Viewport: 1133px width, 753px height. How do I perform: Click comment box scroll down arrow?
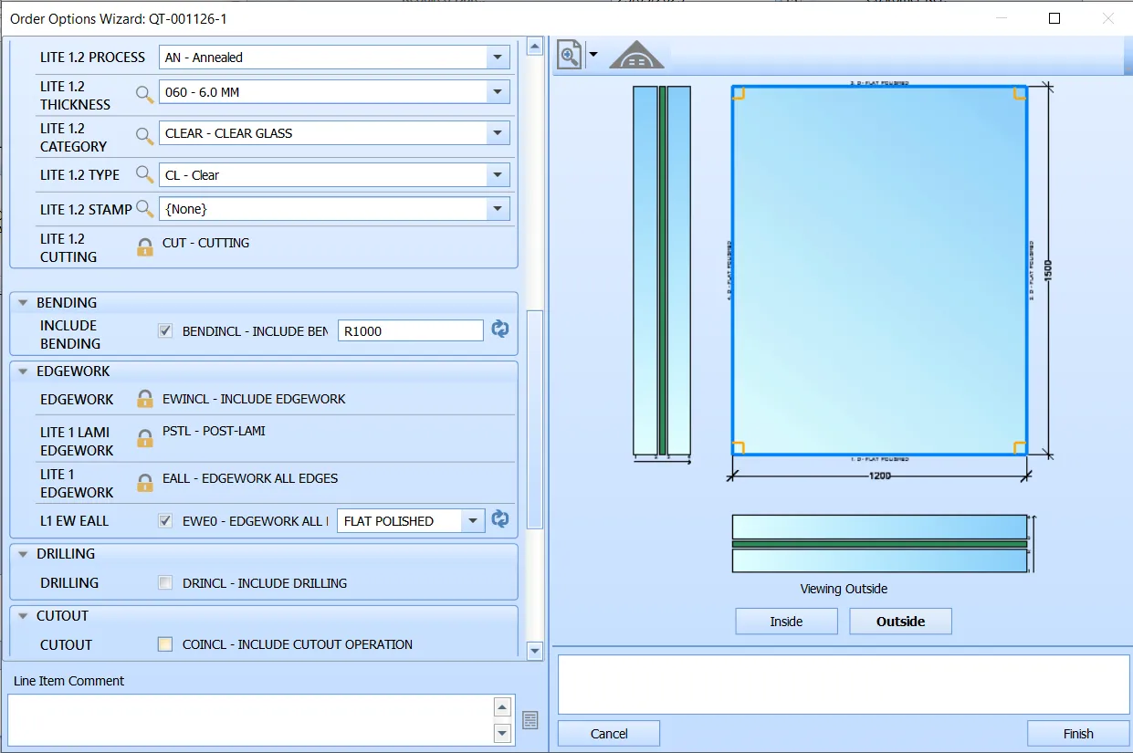[x=501, y=733]
